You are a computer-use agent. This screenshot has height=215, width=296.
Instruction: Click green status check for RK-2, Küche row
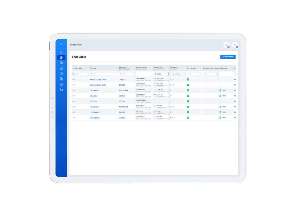[188, 90]
